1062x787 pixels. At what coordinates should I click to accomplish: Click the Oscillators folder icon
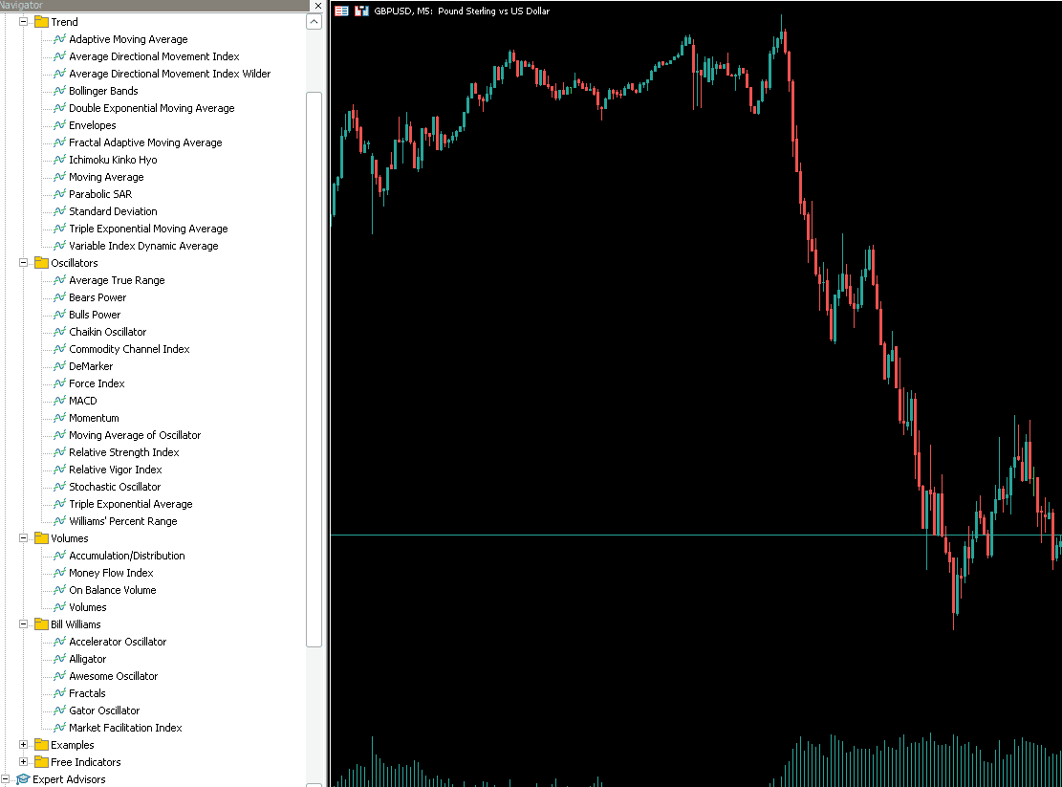click(41, 263)
